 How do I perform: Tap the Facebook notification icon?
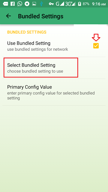click(13, 4)
